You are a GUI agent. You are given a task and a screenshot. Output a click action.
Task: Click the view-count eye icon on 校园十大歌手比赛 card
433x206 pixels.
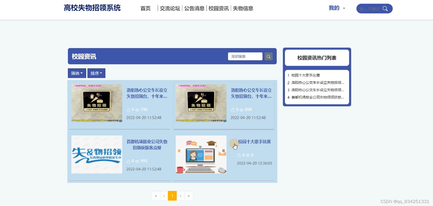[x=248, y=155]
